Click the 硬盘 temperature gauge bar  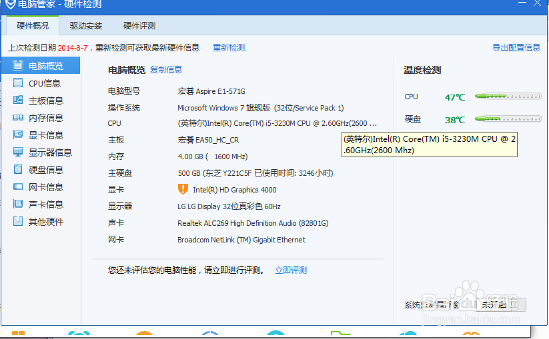508,119
